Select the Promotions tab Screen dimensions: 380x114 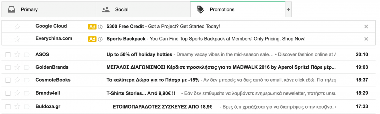click(x=238, y=9)
